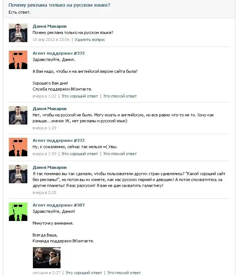Viewport: 239px width, 276px height.
Task: Mark the first agent reply "Это хороший ответ"
Action: (79, 96)
